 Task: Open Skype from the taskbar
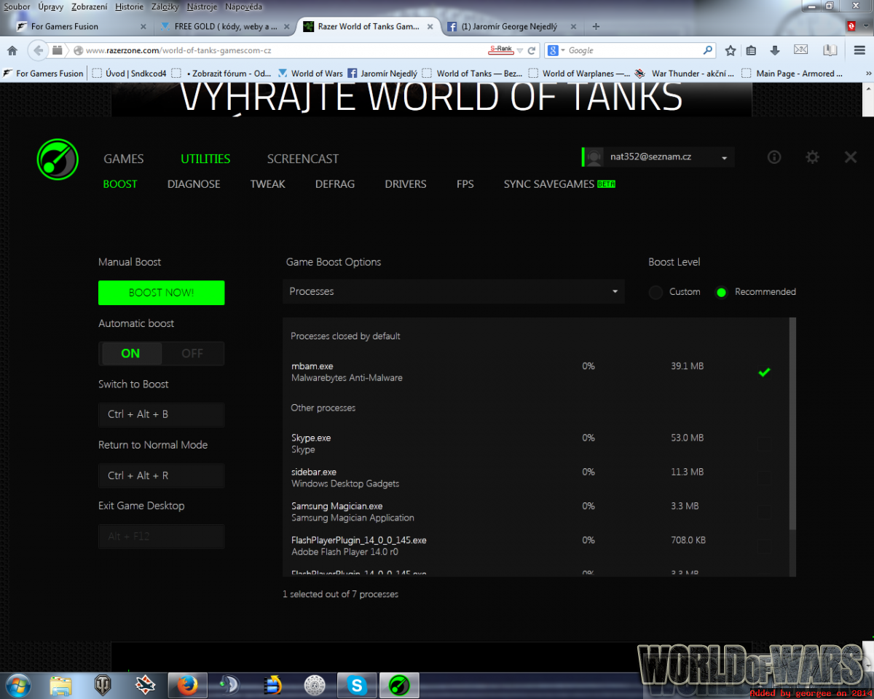(x=356, y=685)
